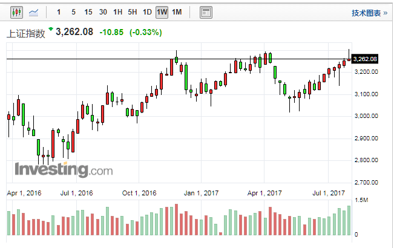Click the 1.5M volume axis label
The width and height of the screenshot is (394, 248).
tap(361, 200)
